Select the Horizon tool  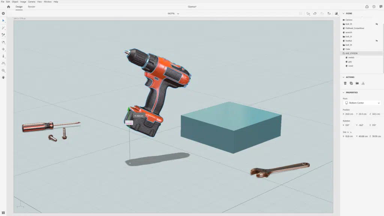coord(4,64)
